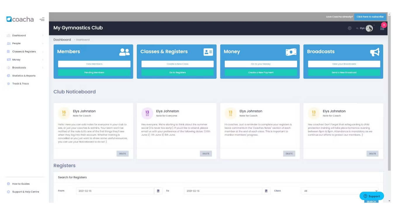Select the Broadcasts megaphone icon in the sidebar

[x=9, y=68]
